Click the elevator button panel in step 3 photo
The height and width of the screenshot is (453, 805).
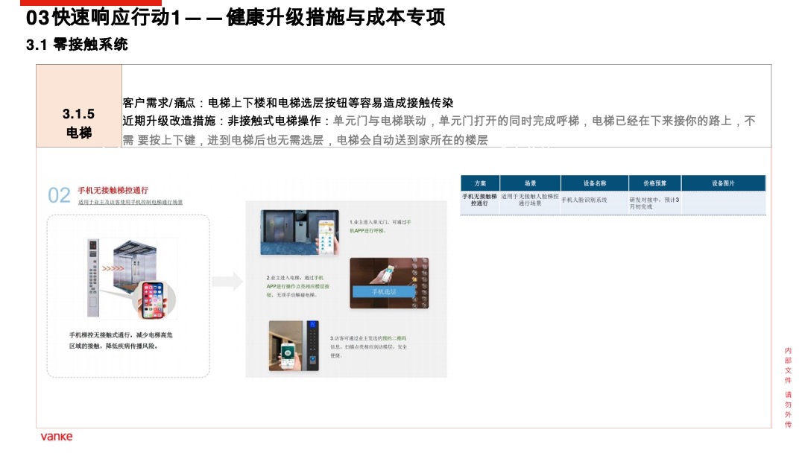(314, 343)
